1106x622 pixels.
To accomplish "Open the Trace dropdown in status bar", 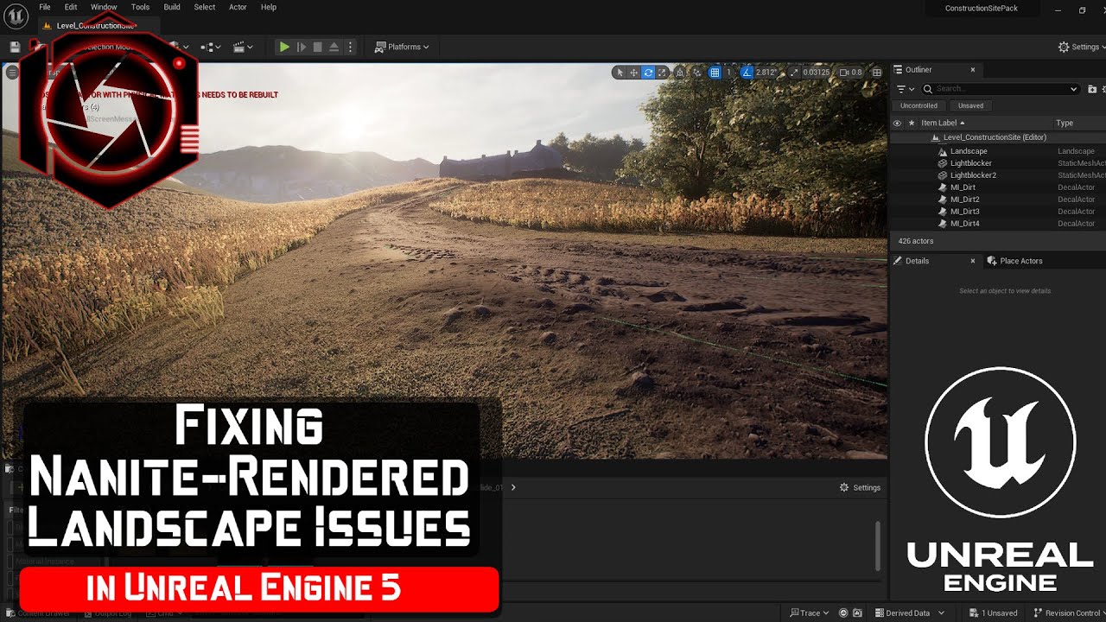I will tap(810, 613).
